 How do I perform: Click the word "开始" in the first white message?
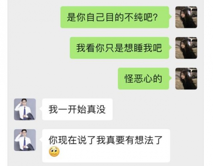tap(77, 109)
